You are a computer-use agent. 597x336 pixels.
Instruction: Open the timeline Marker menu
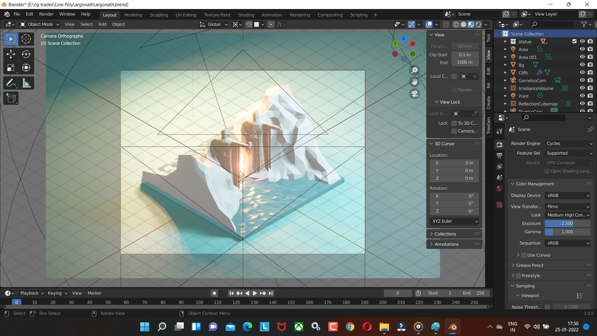pyautogui.click(x=95, y=293)
